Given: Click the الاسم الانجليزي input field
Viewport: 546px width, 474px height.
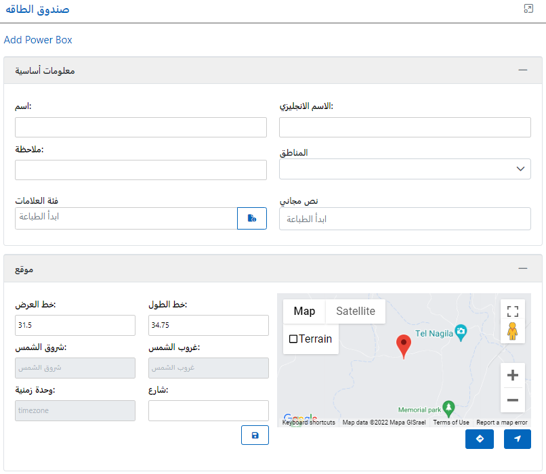Looking at the screenshot, I should pos(404,127).
